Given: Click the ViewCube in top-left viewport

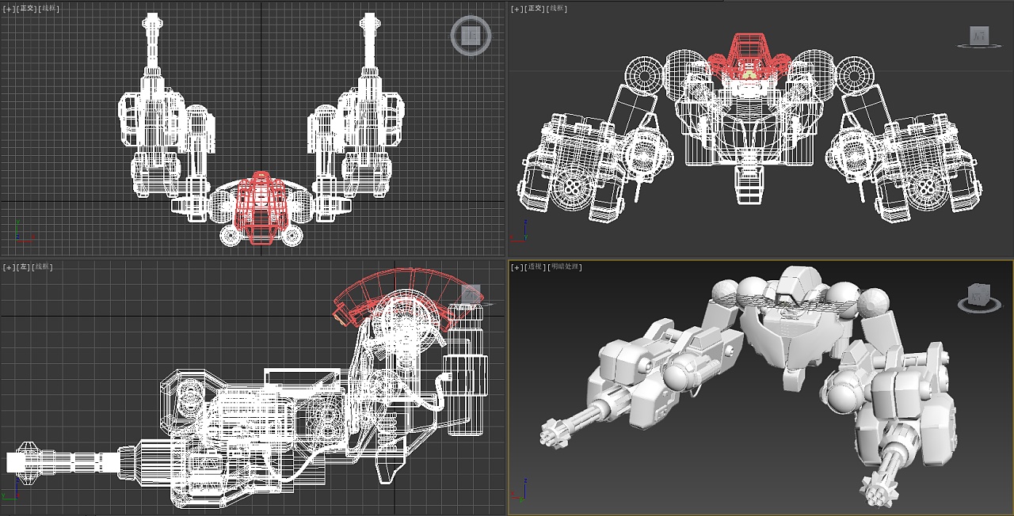Looking at the screenshot, I should [x=471, y=35].
